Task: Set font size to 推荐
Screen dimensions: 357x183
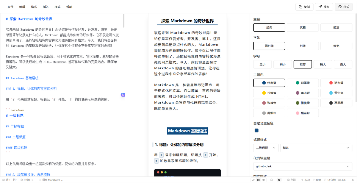Action: coord(303,64)
